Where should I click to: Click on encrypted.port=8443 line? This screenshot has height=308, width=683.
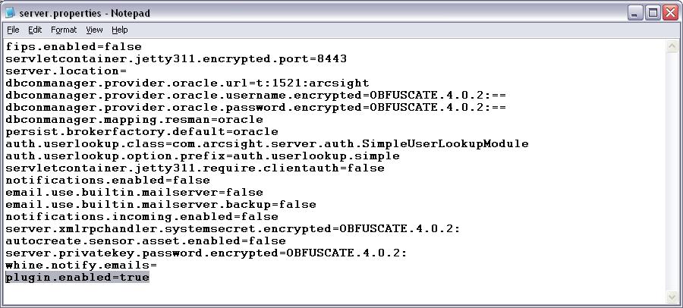pyautogui.click(x=176, y=59)
